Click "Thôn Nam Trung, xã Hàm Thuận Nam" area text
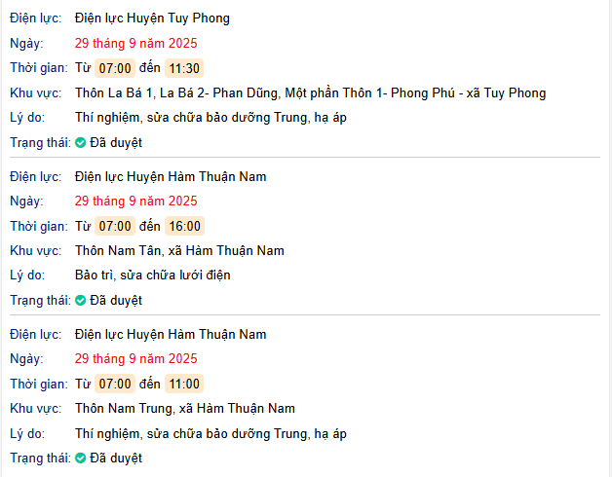612x477 pixels. point(184,409)
